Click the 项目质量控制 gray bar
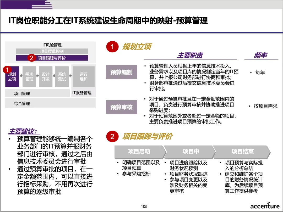The width and height of the screenshot is (283, 212). [52, 51]
